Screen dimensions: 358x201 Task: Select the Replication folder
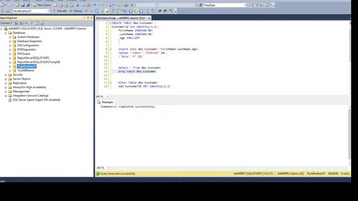click(x=20, y=83)
